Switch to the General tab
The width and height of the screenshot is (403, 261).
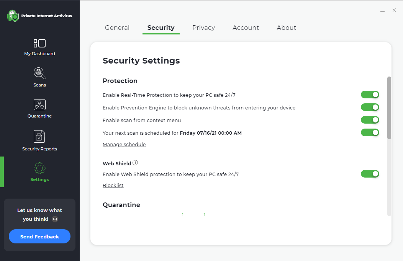pos(117,28)
